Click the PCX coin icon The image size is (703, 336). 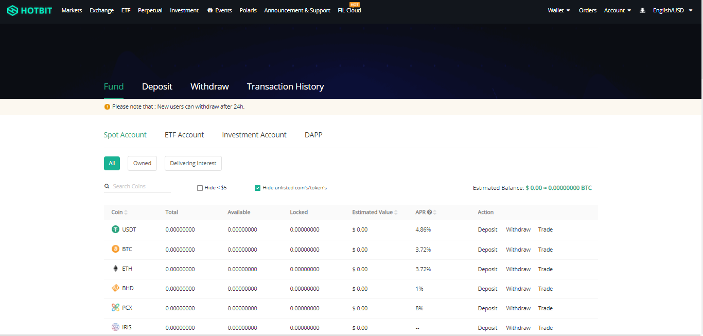115,308
